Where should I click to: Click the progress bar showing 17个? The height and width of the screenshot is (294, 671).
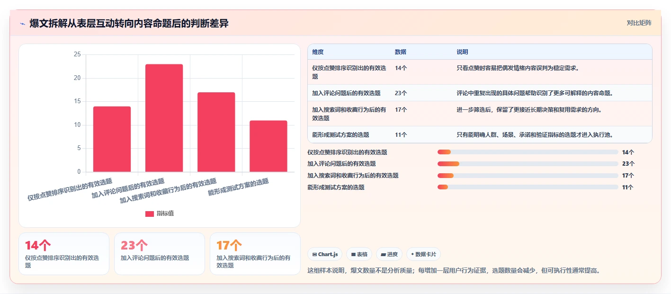pyautogui.click(x=528, y=175)
